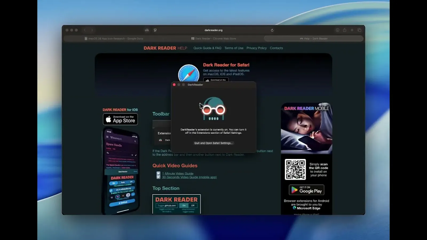427x240 pixels.
Task: Click Get it on Google Play badge
Action: click(x=306, y=190)
